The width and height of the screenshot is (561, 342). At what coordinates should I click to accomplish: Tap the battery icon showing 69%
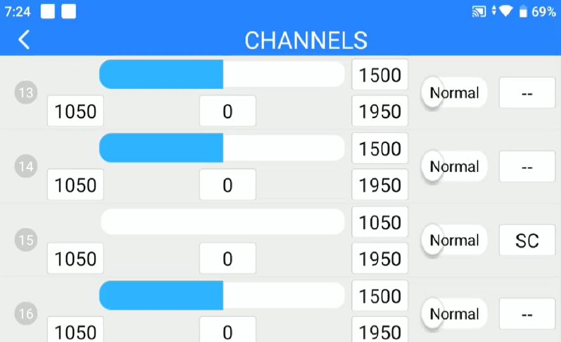coord(523,11)
